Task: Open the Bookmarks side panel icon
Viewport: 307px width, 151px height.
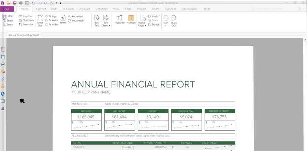Action: coord(3,49)
